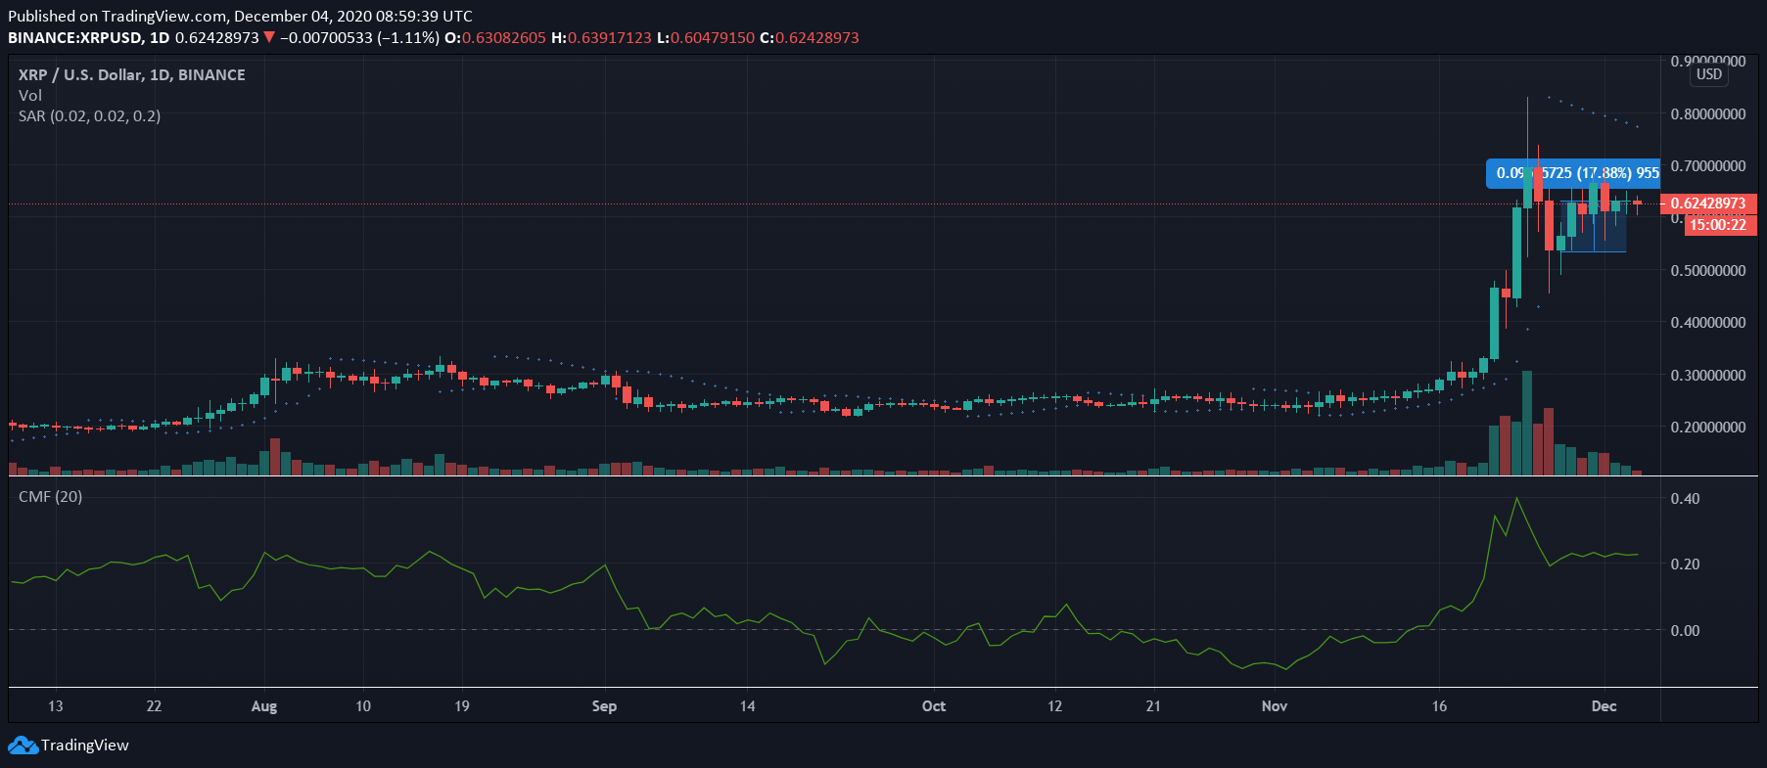This screenshot has height=768, width=1767.
Task: Click the BINANCE:XRPUSD symbol in header
Action: tap(75, 38)
